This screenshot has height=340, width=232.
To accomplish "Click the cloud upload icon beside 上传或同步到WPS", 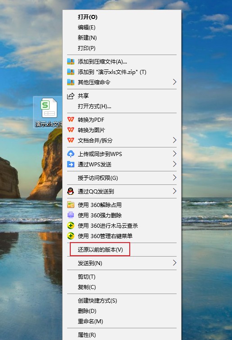I will 71,154.
